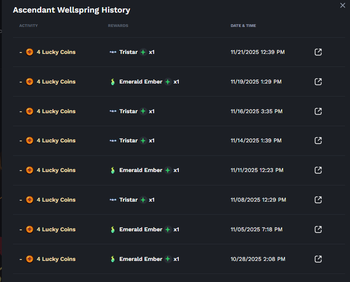The height and width of the screenshot is (282, 350).
Task: Click Lucky Coin icon in 11/14/2025 row
Action: coord(30,141)
